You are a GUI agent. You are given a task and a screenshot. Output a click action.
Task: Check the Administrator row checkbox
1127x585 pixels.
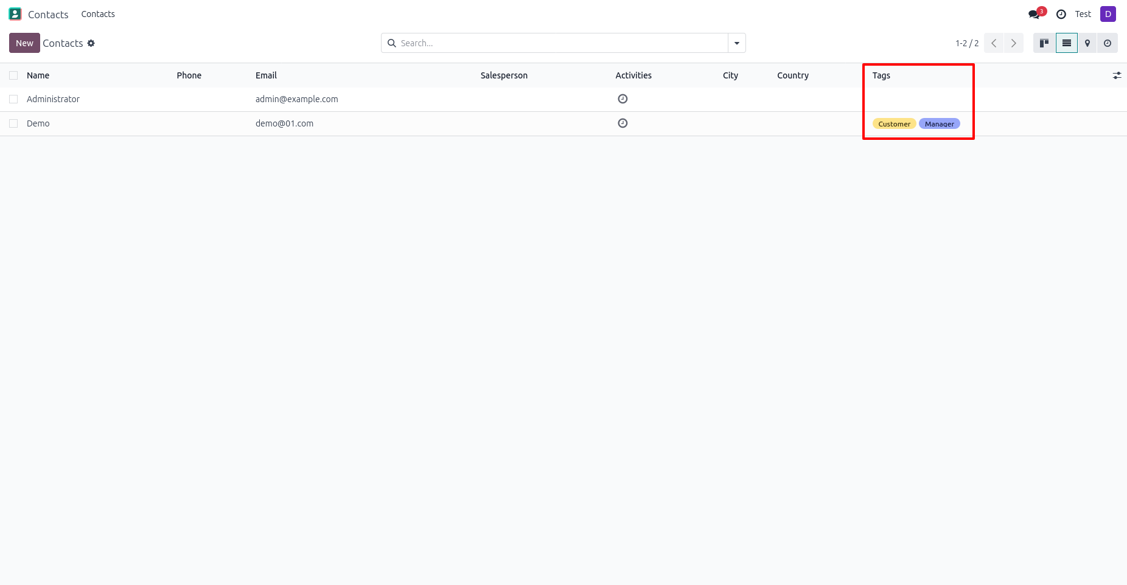(13, 99)
